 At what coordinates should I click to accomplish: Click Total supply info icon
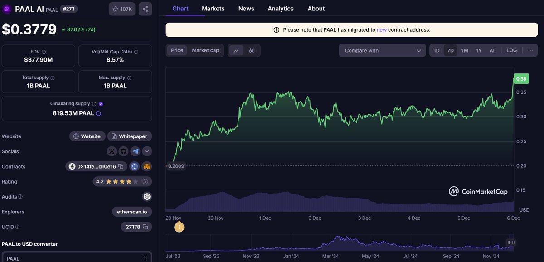tap(53, 78)
